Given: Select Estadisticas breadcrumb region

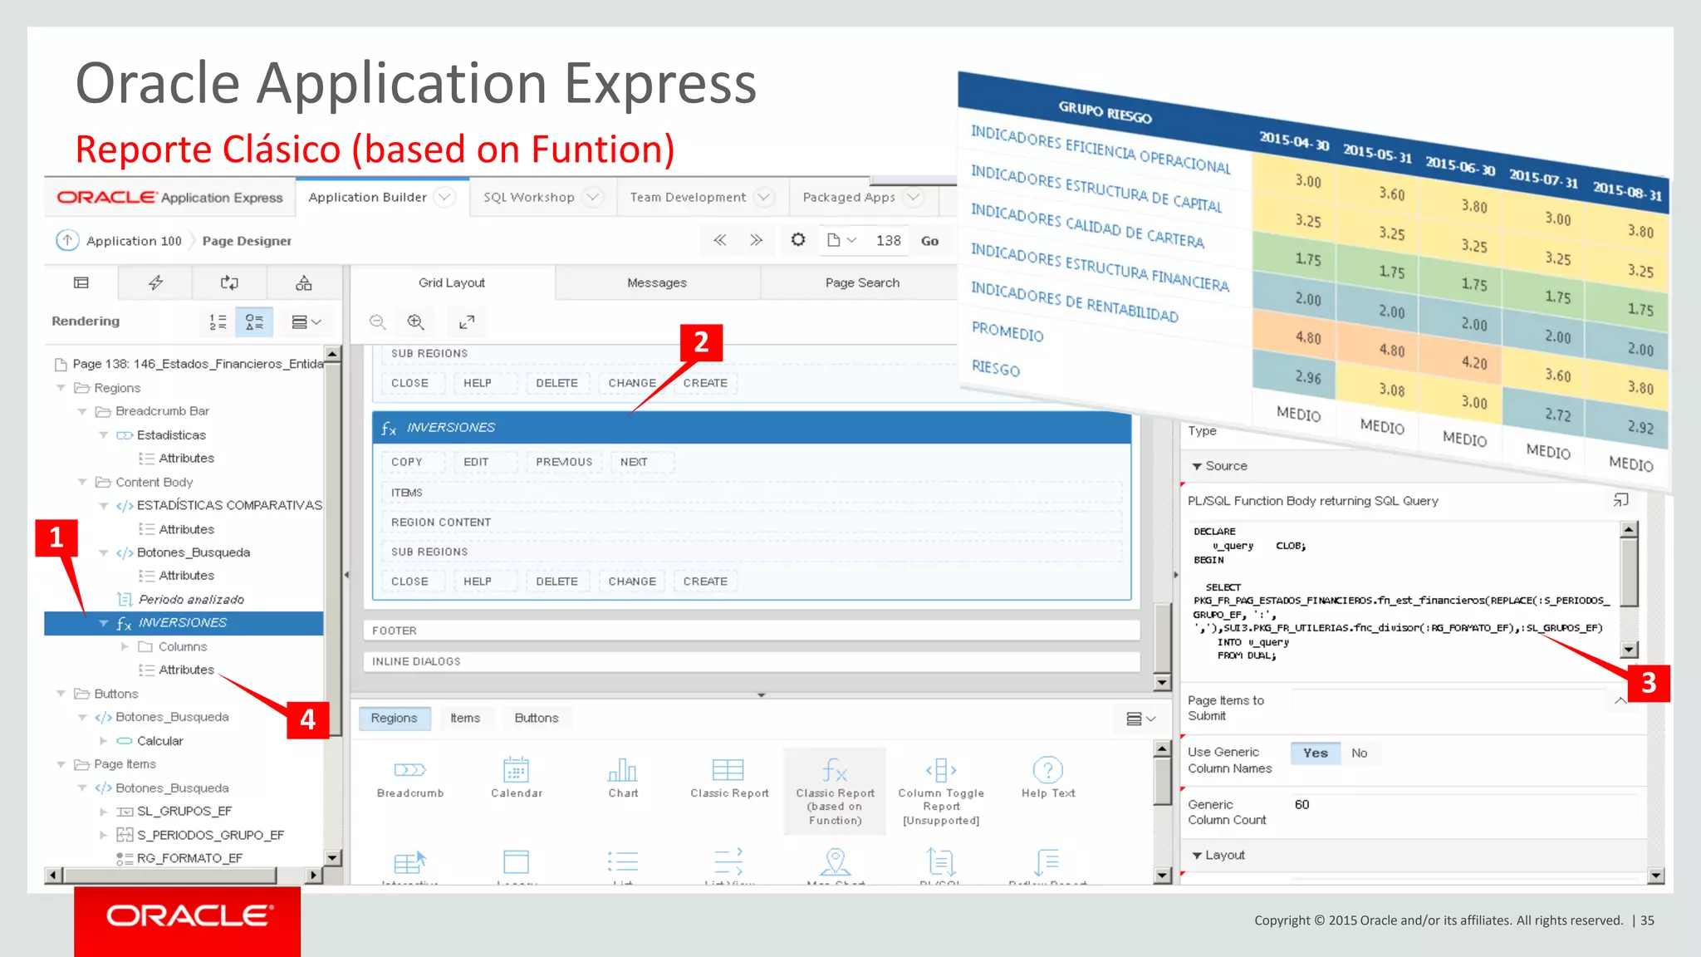Looking at the screenshot, I should (171, 435).
